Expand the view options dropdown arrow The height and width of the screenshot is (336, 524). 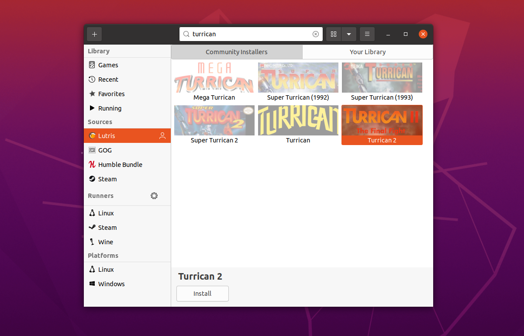pos(349,34)
